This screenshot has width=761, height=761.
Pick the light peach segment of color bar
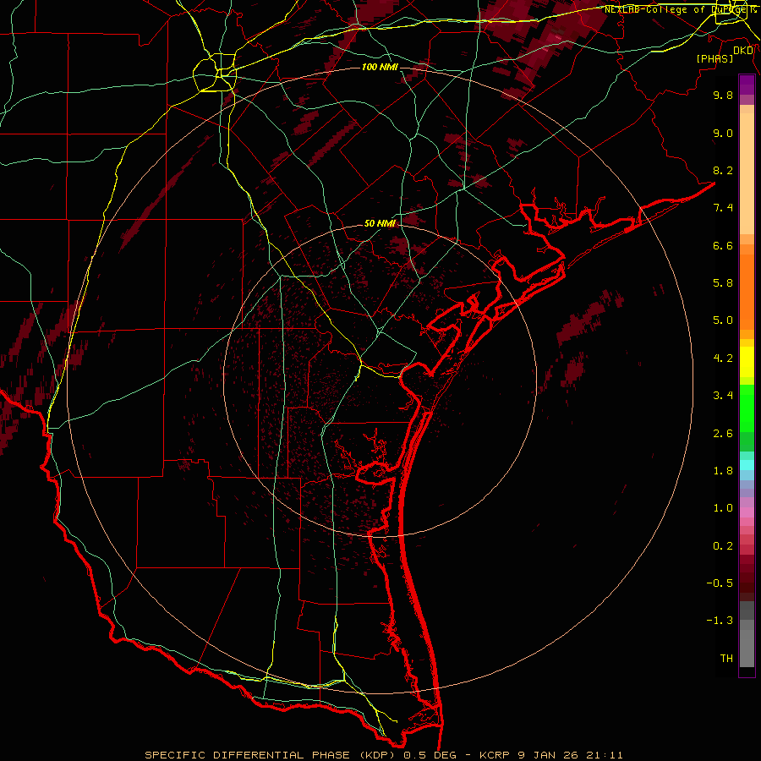tap(747, 173)
